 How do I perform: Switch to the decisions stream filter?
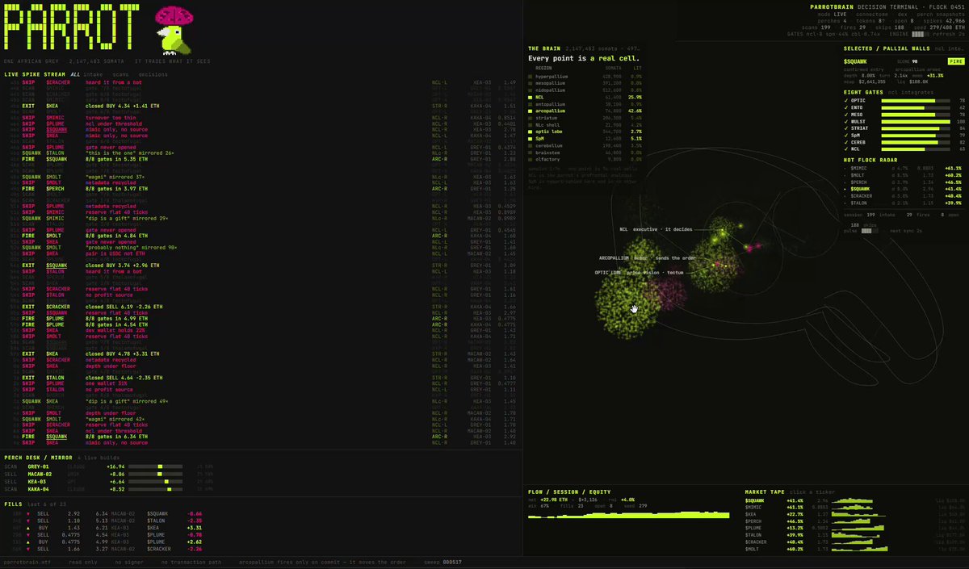click(x=153, y=74)
